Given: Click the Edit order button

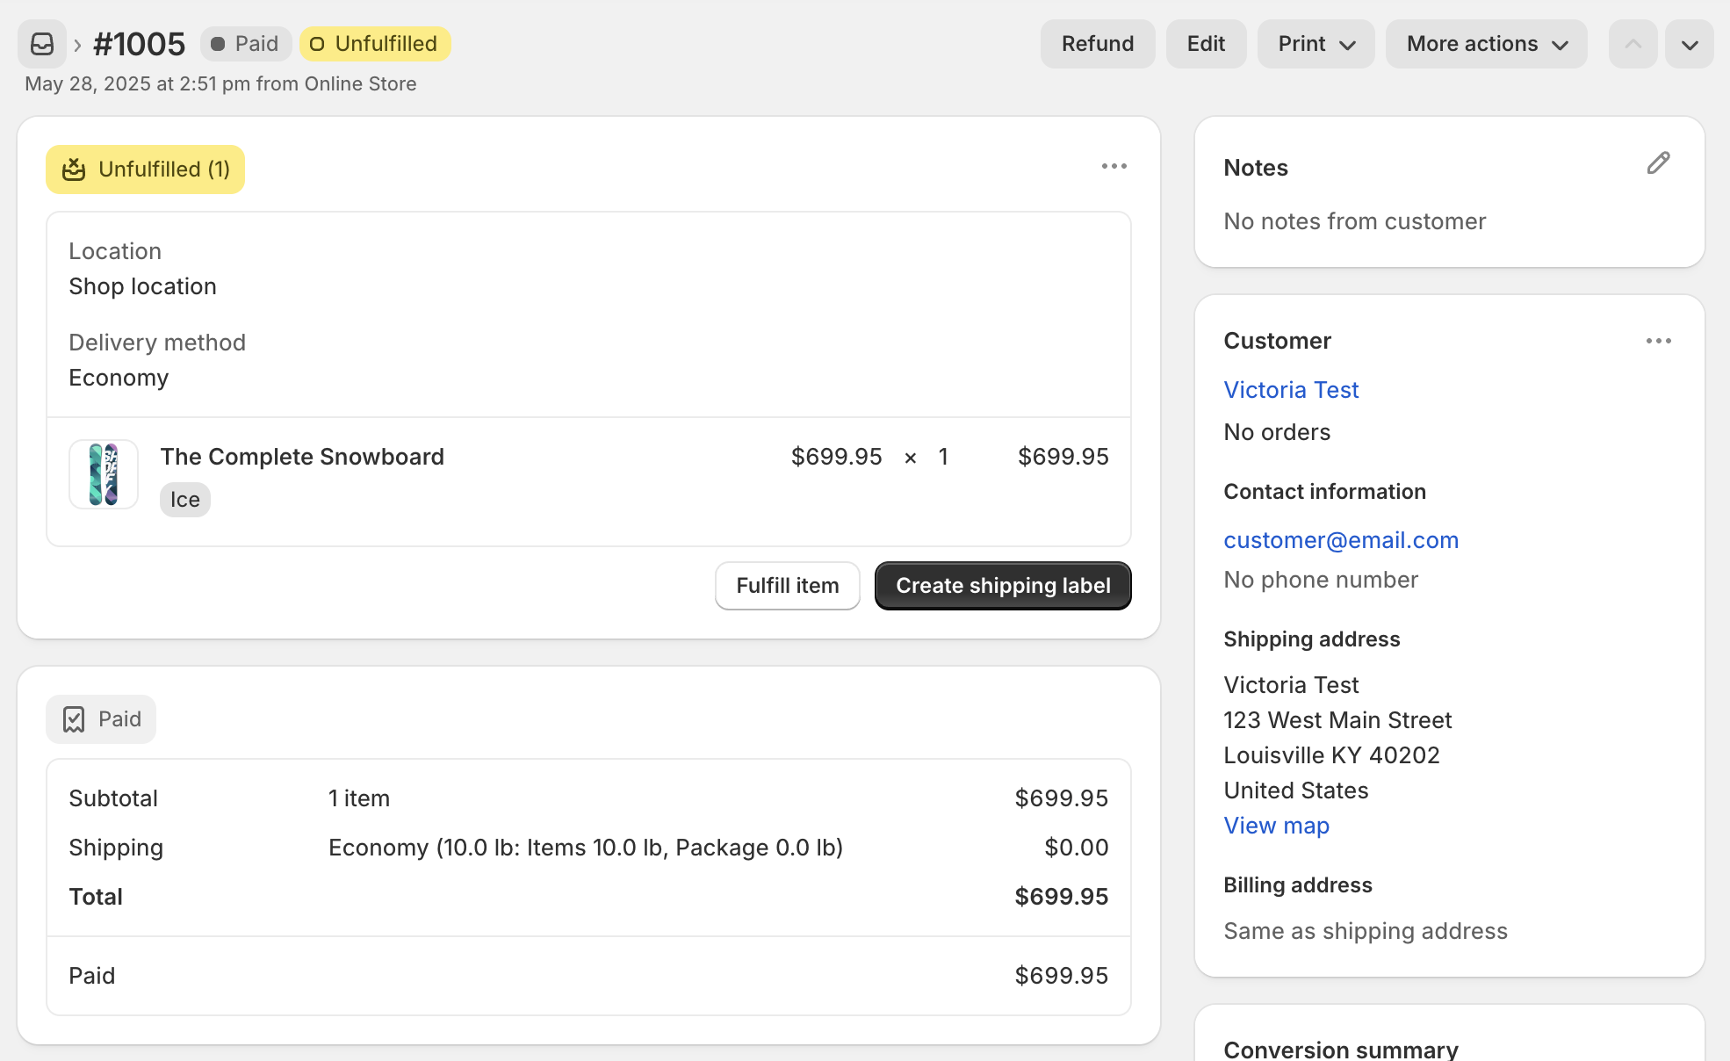Looking at the screenshot, I should tap(1206, 44).
